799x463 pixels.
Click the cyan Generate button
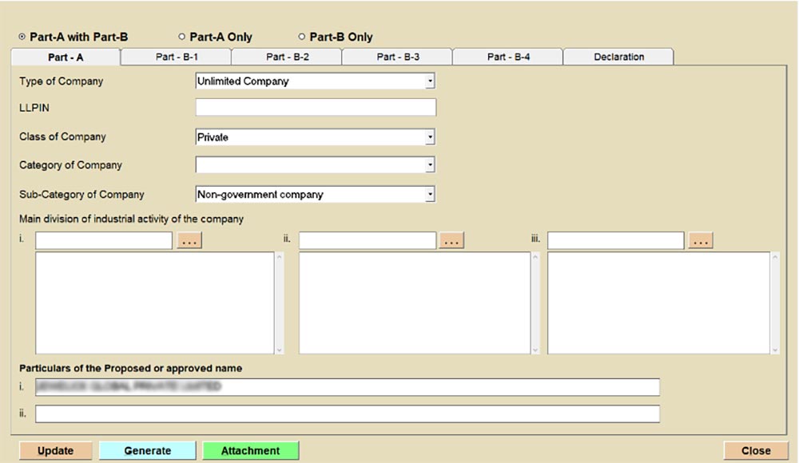[147, 451]
